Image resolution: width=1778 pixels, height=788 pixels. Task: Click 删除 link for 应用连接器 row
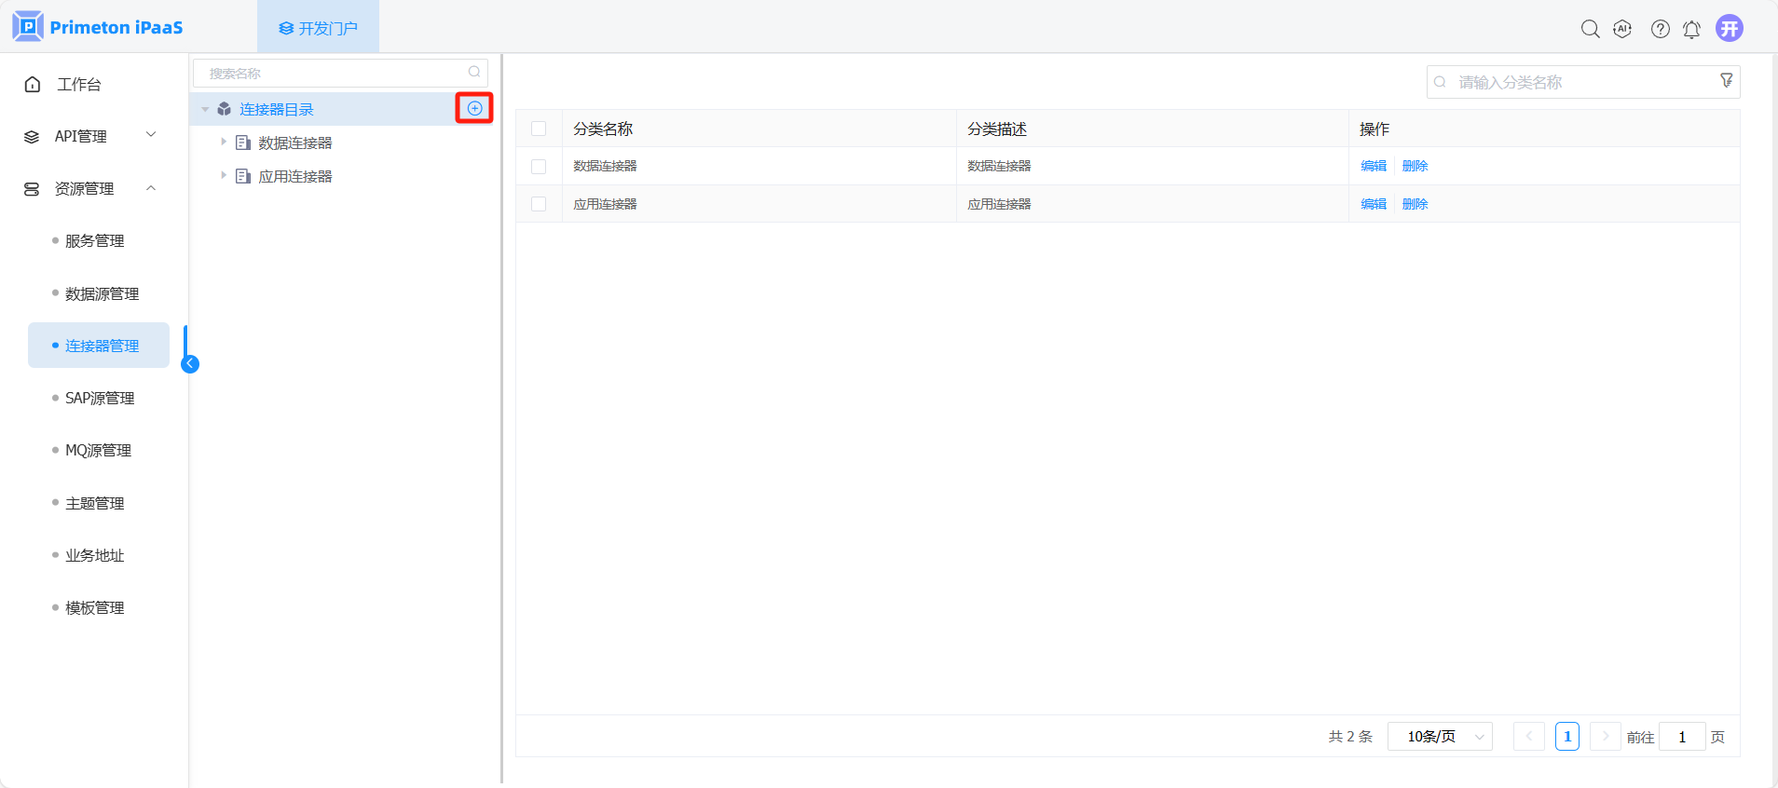click(x=1415, y=204)
